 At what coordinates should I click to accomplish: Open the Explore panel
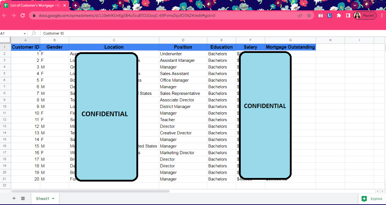pos(372,199)
